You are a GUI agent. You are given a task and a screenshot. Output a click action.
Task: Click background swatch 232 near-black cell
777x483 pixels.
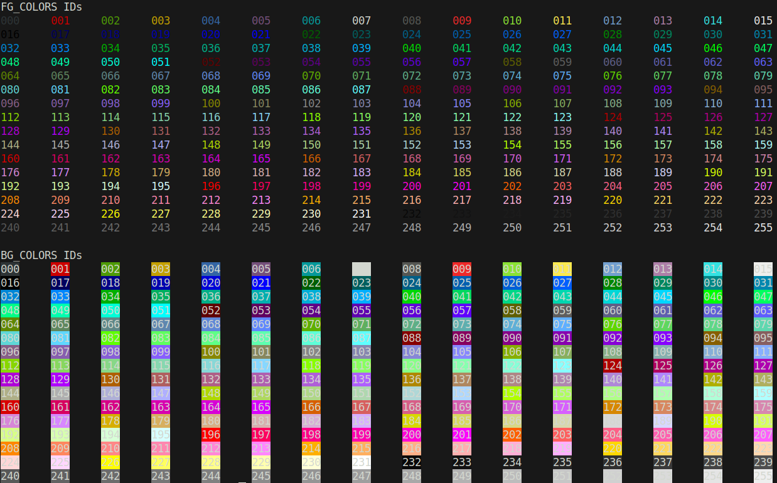pyautogui.click(x=412, y=462)
